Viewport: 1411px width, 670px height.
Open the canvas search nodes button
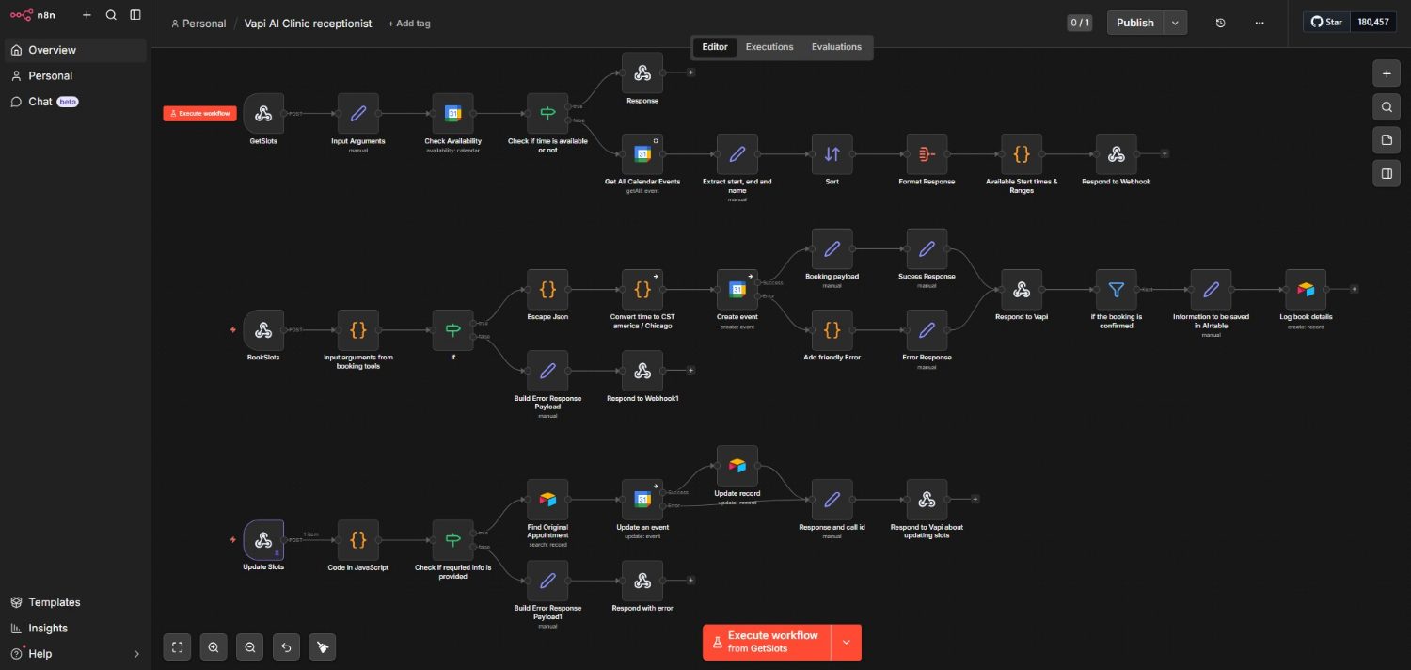point(1387,107)
